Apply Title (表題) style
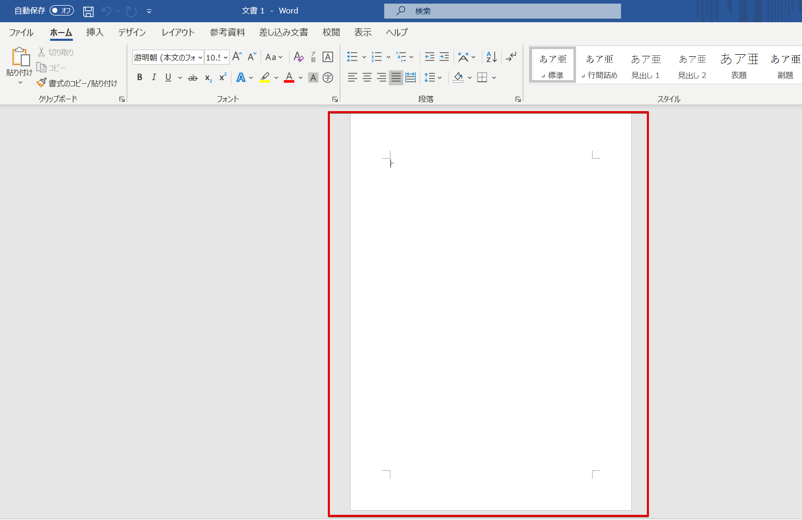 pos(739,65)
